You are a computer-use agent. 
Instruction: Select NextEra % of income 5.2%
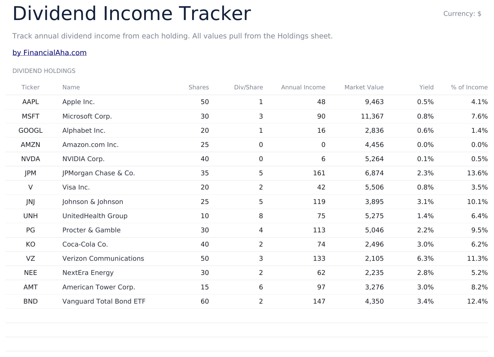coord(480,273)
